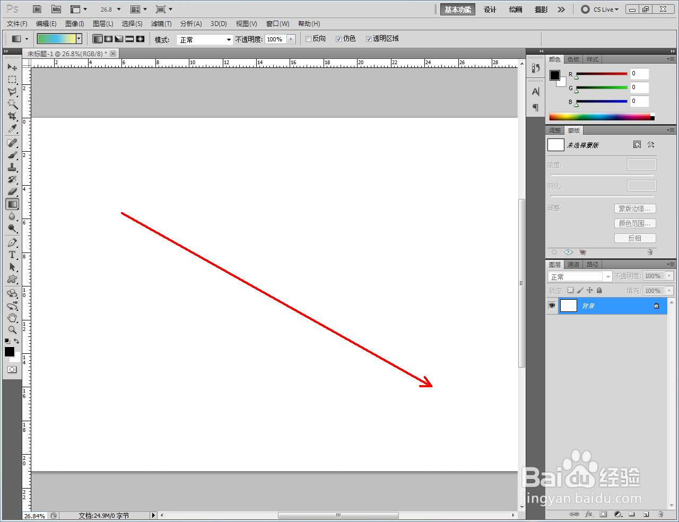The width and height of the screenshot is (679, 522).
Task: Open the layer blend mode 正常 dropdown
Action: click(580, 276)
